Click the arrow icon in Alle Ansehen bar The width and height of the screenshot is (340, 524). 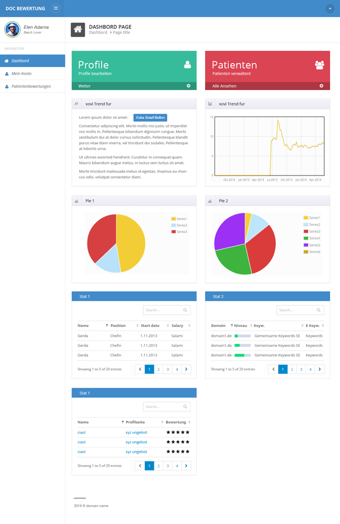pos(321,86)
